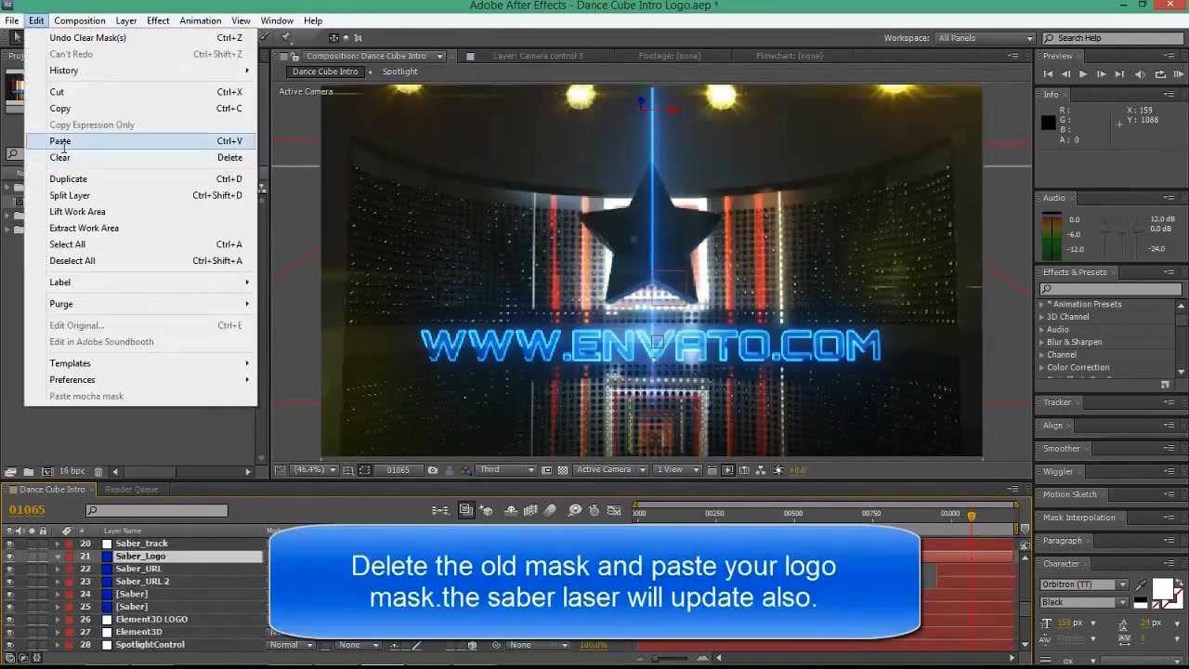1189x669 pixels.
Task: Toggle region of interest in viewer
Action: coord(546,470)
